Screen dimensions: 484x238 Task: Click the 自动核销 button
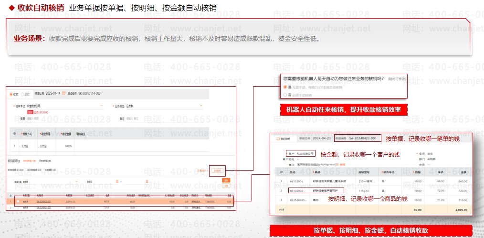click(217, 170)
